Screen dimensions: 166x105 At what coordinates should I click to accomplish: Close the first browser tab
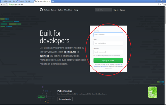click(x=17, y=1)
